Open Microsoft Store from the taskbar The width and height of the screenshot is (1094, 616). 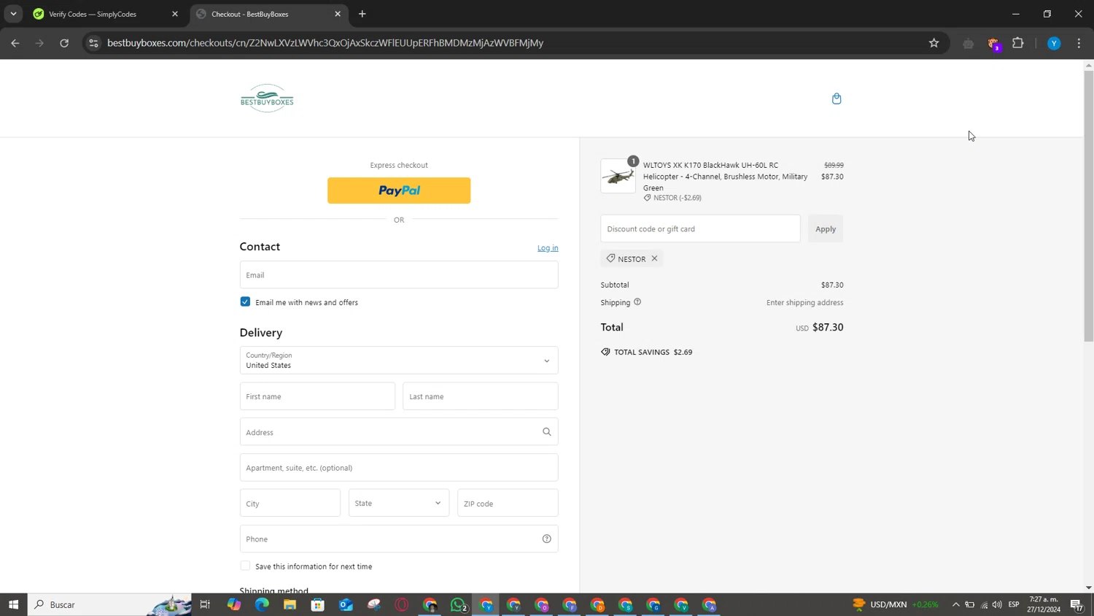tap(317, 604)
